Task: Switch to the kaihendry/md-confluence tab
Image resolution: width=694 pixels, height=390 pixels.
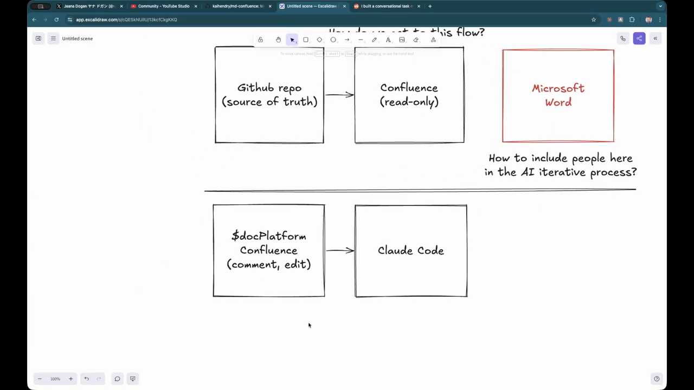Action: 237,6
